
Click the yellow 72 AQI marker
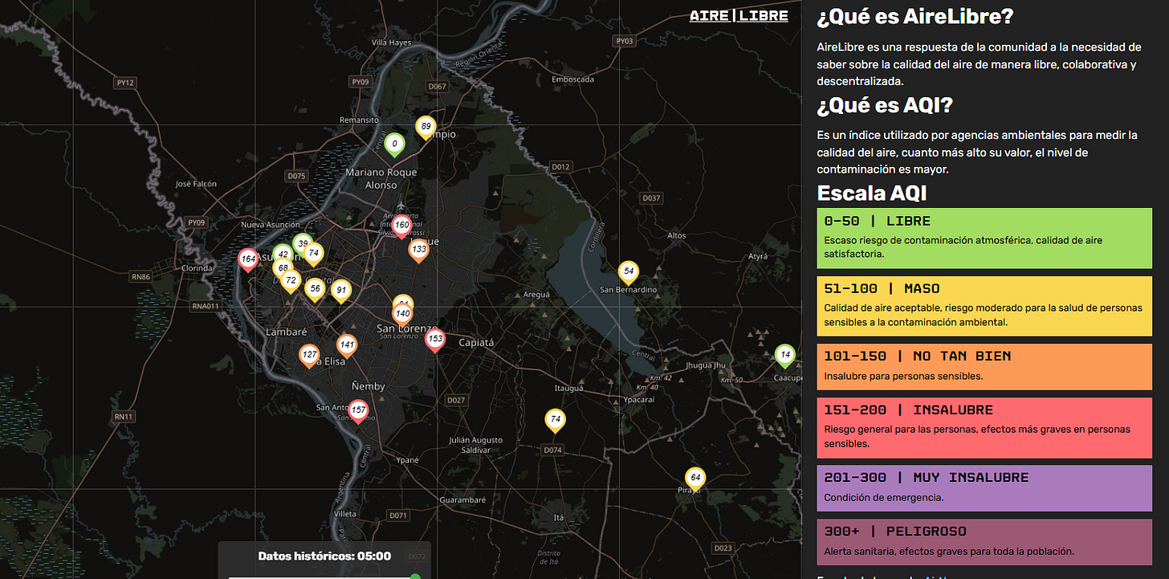(x=291, y=281)
